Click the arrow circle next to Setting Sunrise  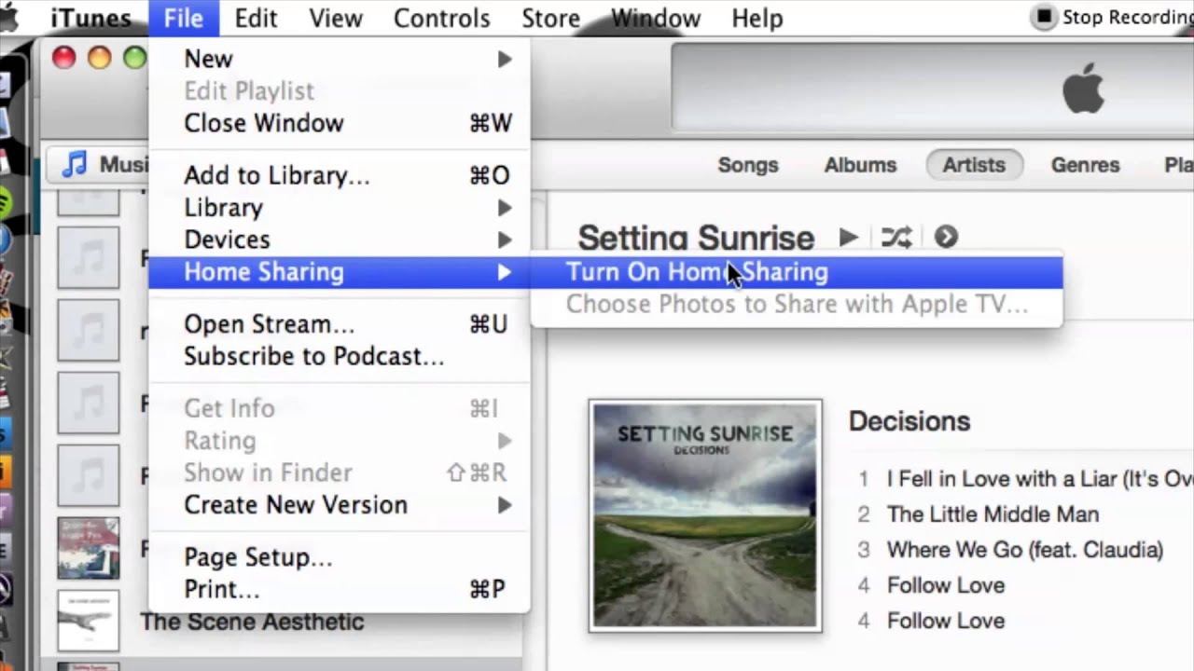coord(946,238)
